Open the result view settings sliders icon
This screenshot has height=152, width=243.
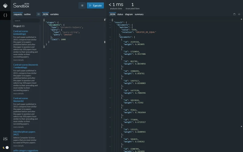point(239,14)
